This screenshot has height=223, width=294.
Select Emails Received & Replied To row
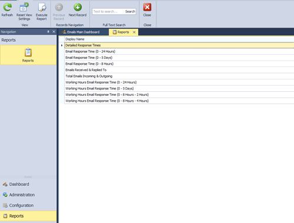tap(179, 70)
